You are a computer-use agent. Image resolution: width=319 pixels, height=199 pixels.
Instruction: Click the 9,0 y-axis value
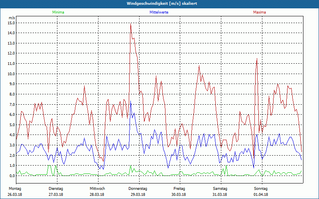tap(12, 84)
